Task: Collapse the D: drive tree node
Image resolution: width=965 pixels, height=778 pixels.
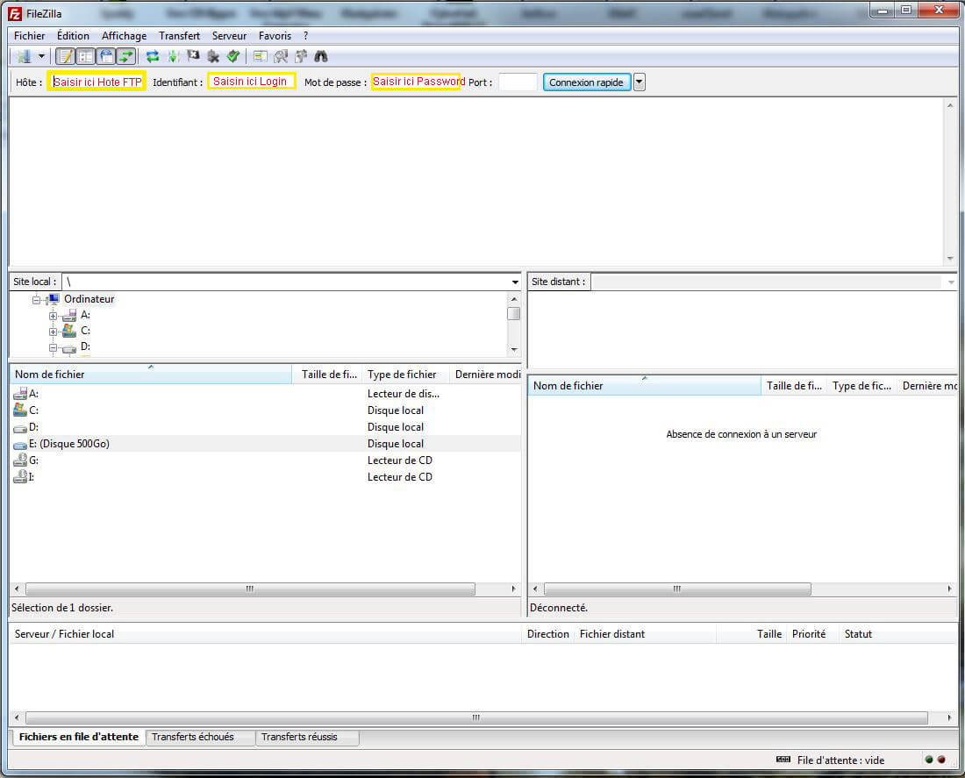Action: coord(53,347)
